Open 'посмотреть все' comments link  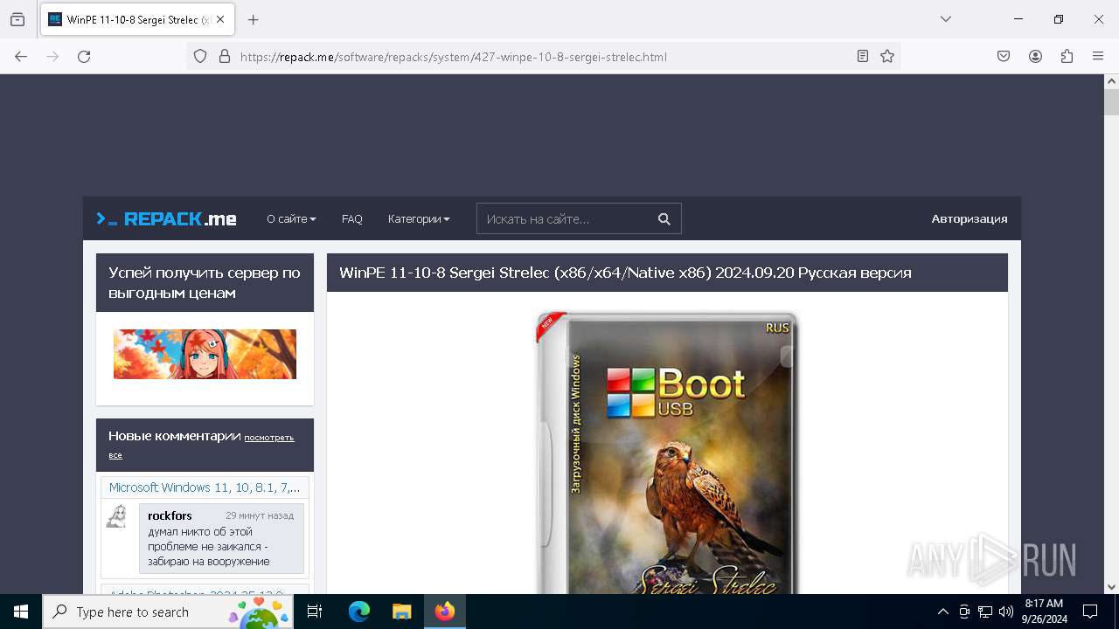pyautogui.click(x=201, y=446)
